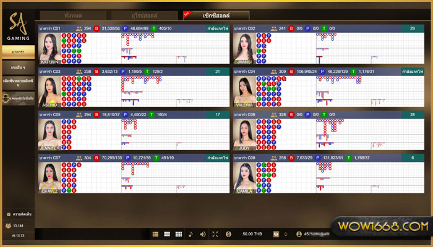The height and width of the screenshot is (247, 433).
Task: Open the ทั้งหมด tab
Action: (72, 15)
